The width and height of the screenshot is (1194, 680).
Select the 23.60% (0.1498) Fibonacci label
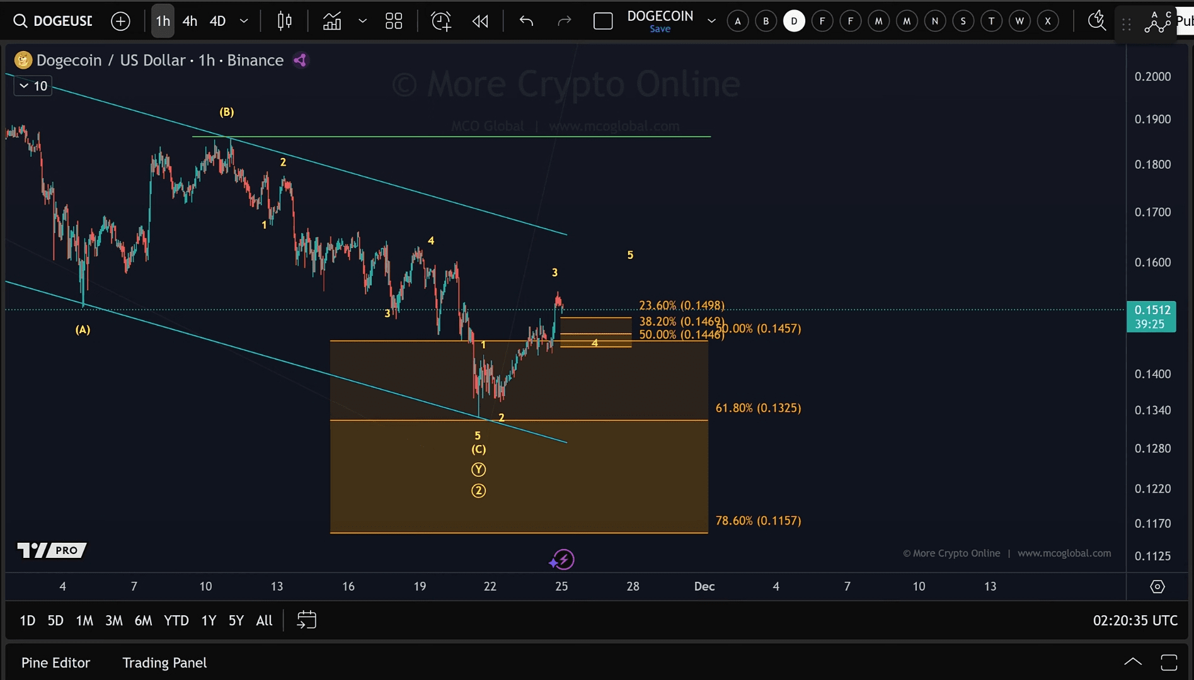[x=681, y=305]
